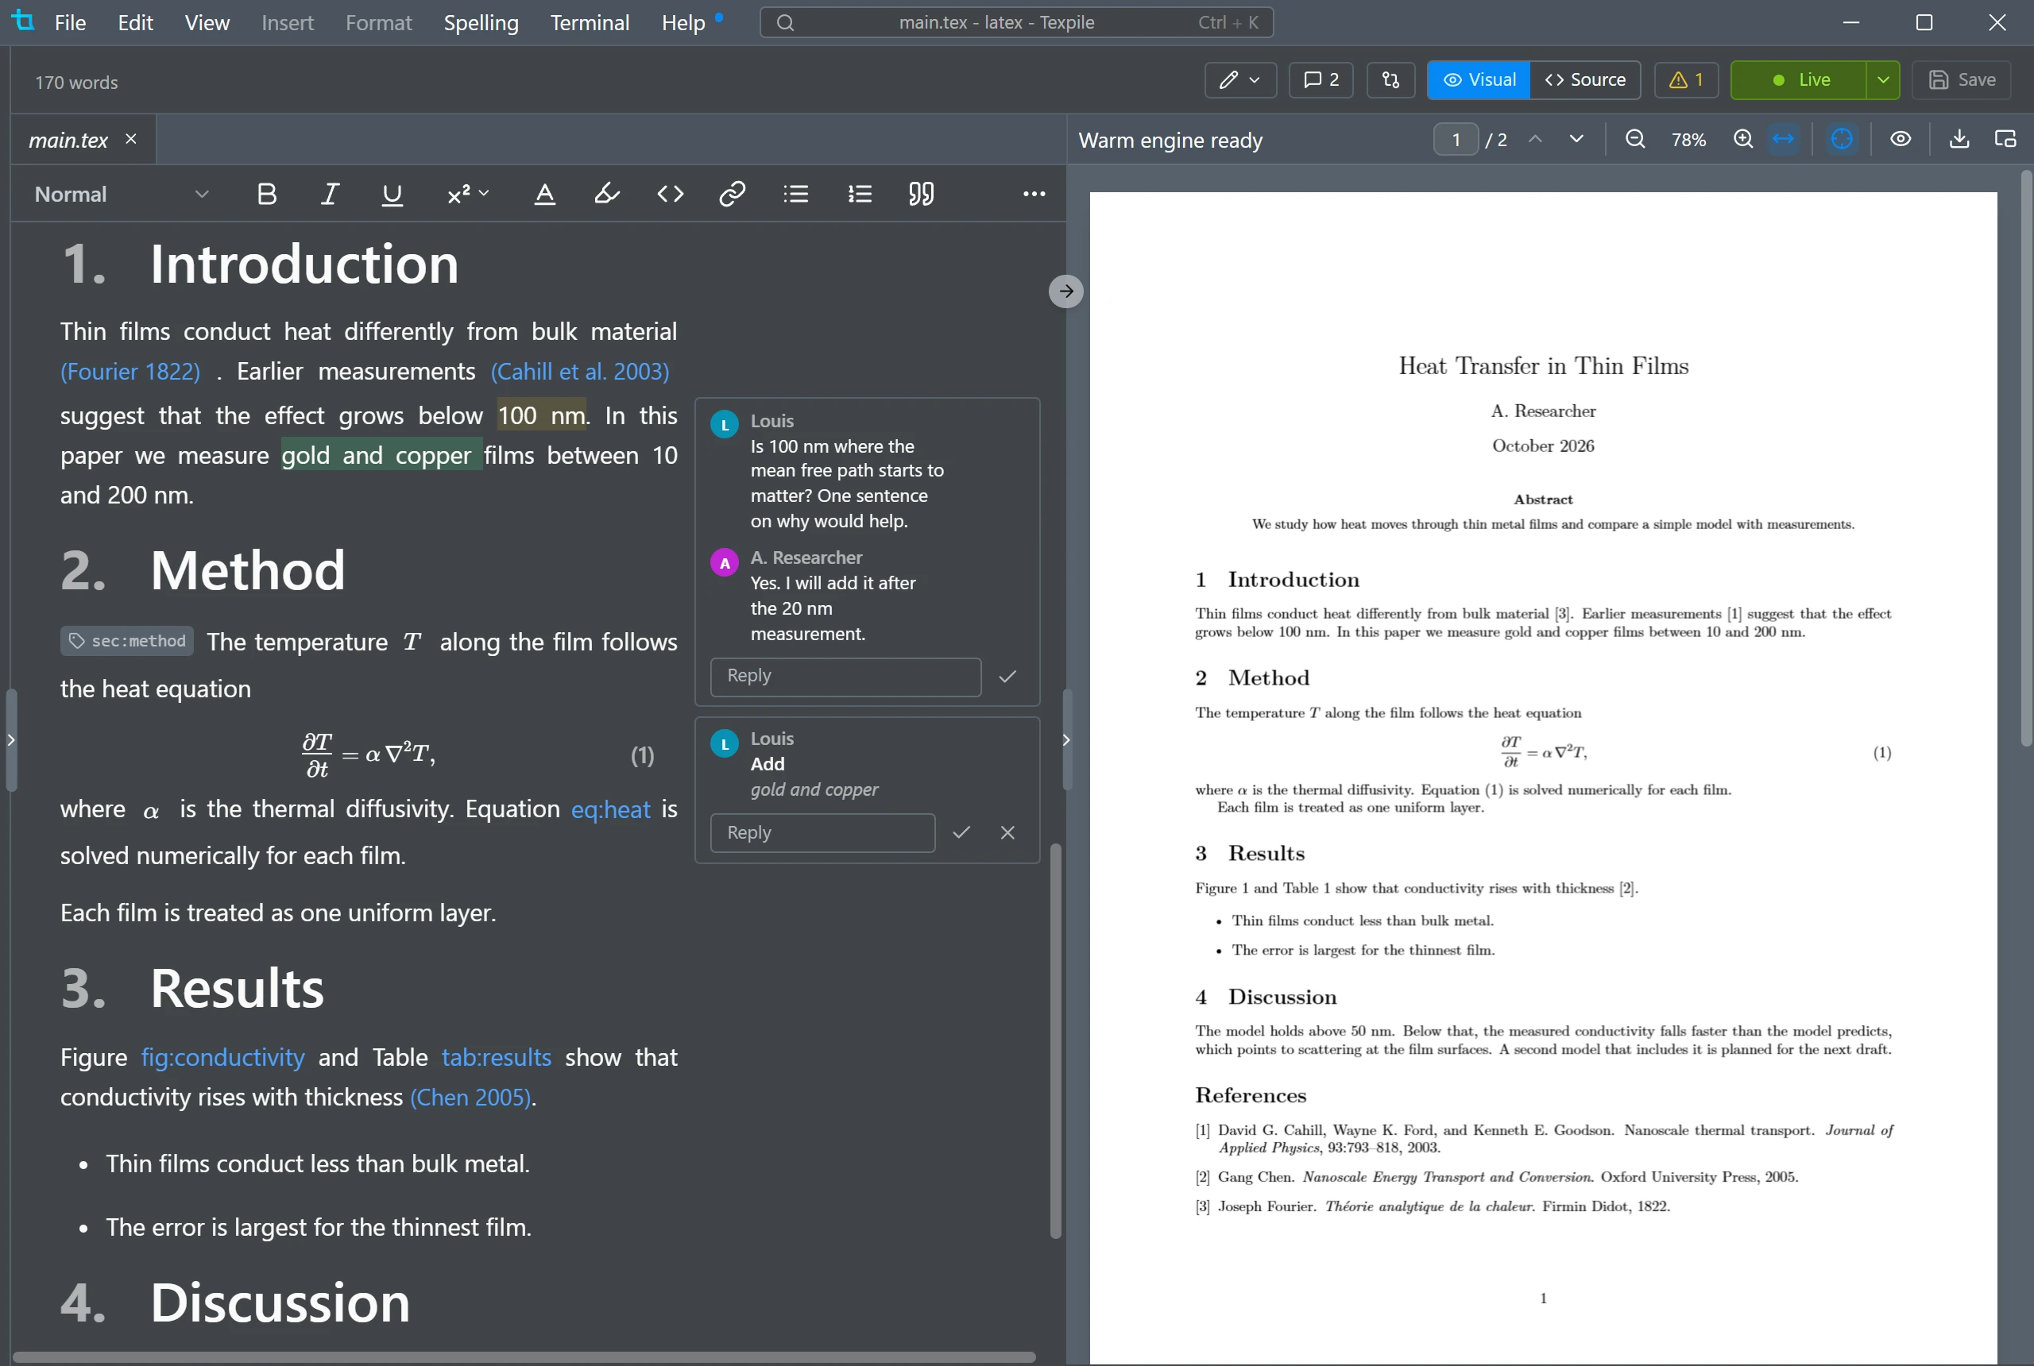2034x1366 pixels.
Task: Reply to the gold and copper suggestion
Action: click(822, 834)
